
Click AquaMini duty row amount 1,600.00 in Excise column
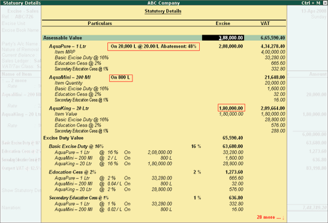[x=234, y=158]
